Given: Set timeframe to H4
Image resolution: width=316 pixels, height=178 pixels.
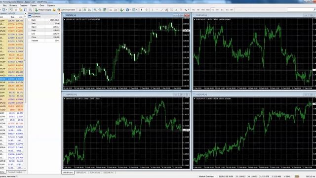Looking at the screenshot, I should (217, 10).
